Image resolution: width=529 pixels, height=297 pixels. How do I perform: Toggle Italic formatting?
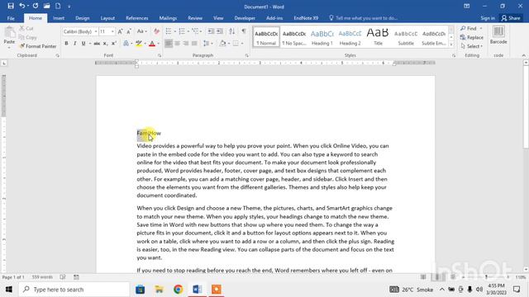[x=75, y=44]
